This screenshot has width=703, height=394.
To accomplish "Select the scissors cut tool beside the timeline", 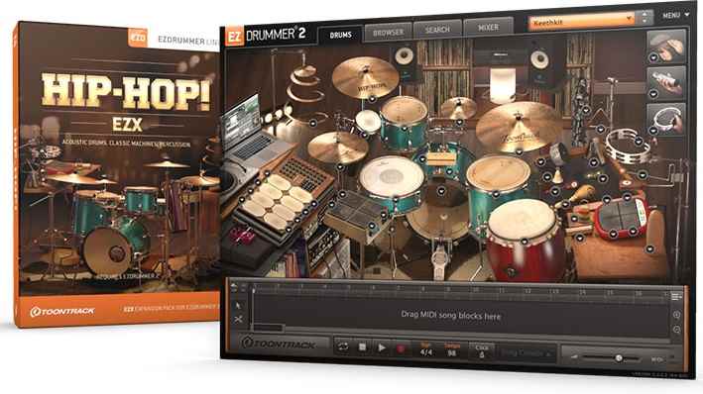I will 238,319.
